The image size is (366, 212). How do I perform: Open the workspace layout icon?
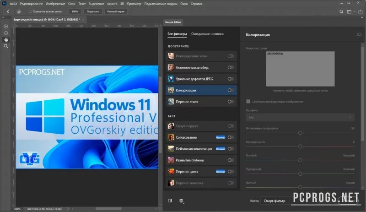click(x=349, y=12)
